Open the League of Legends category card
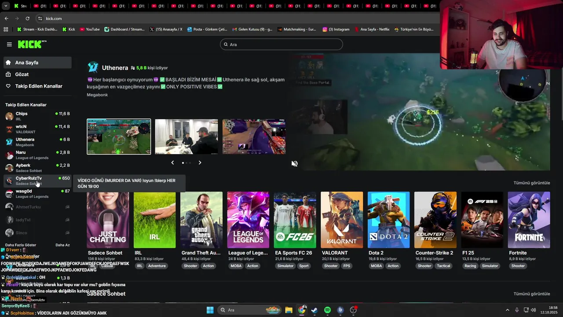This screenshot has width=563, height=317. pyautogui.click(x=248, y=220)
